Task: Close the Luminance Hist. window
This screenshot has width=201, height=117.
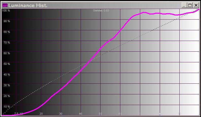Action: point(196,5)
